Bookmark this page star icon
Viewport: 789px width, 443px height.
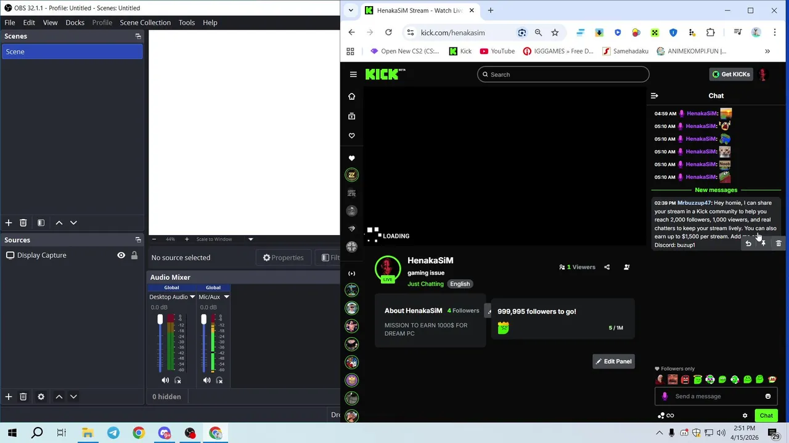tap(555, 33)
